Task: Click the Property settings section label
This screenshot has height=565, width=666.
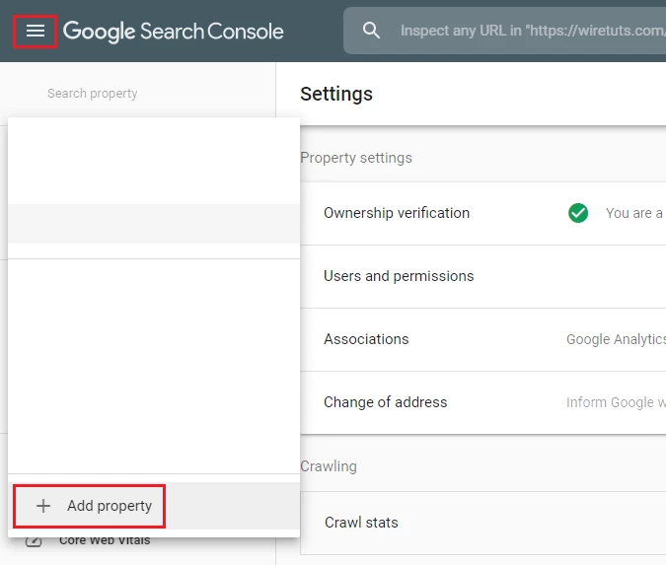Action: point(356,158)
